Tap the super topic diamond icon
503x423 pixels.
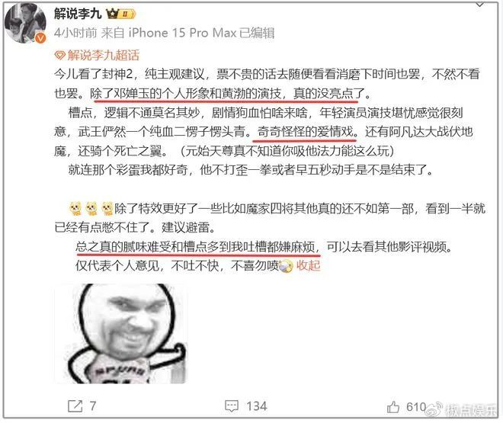(x=59, y=56)
